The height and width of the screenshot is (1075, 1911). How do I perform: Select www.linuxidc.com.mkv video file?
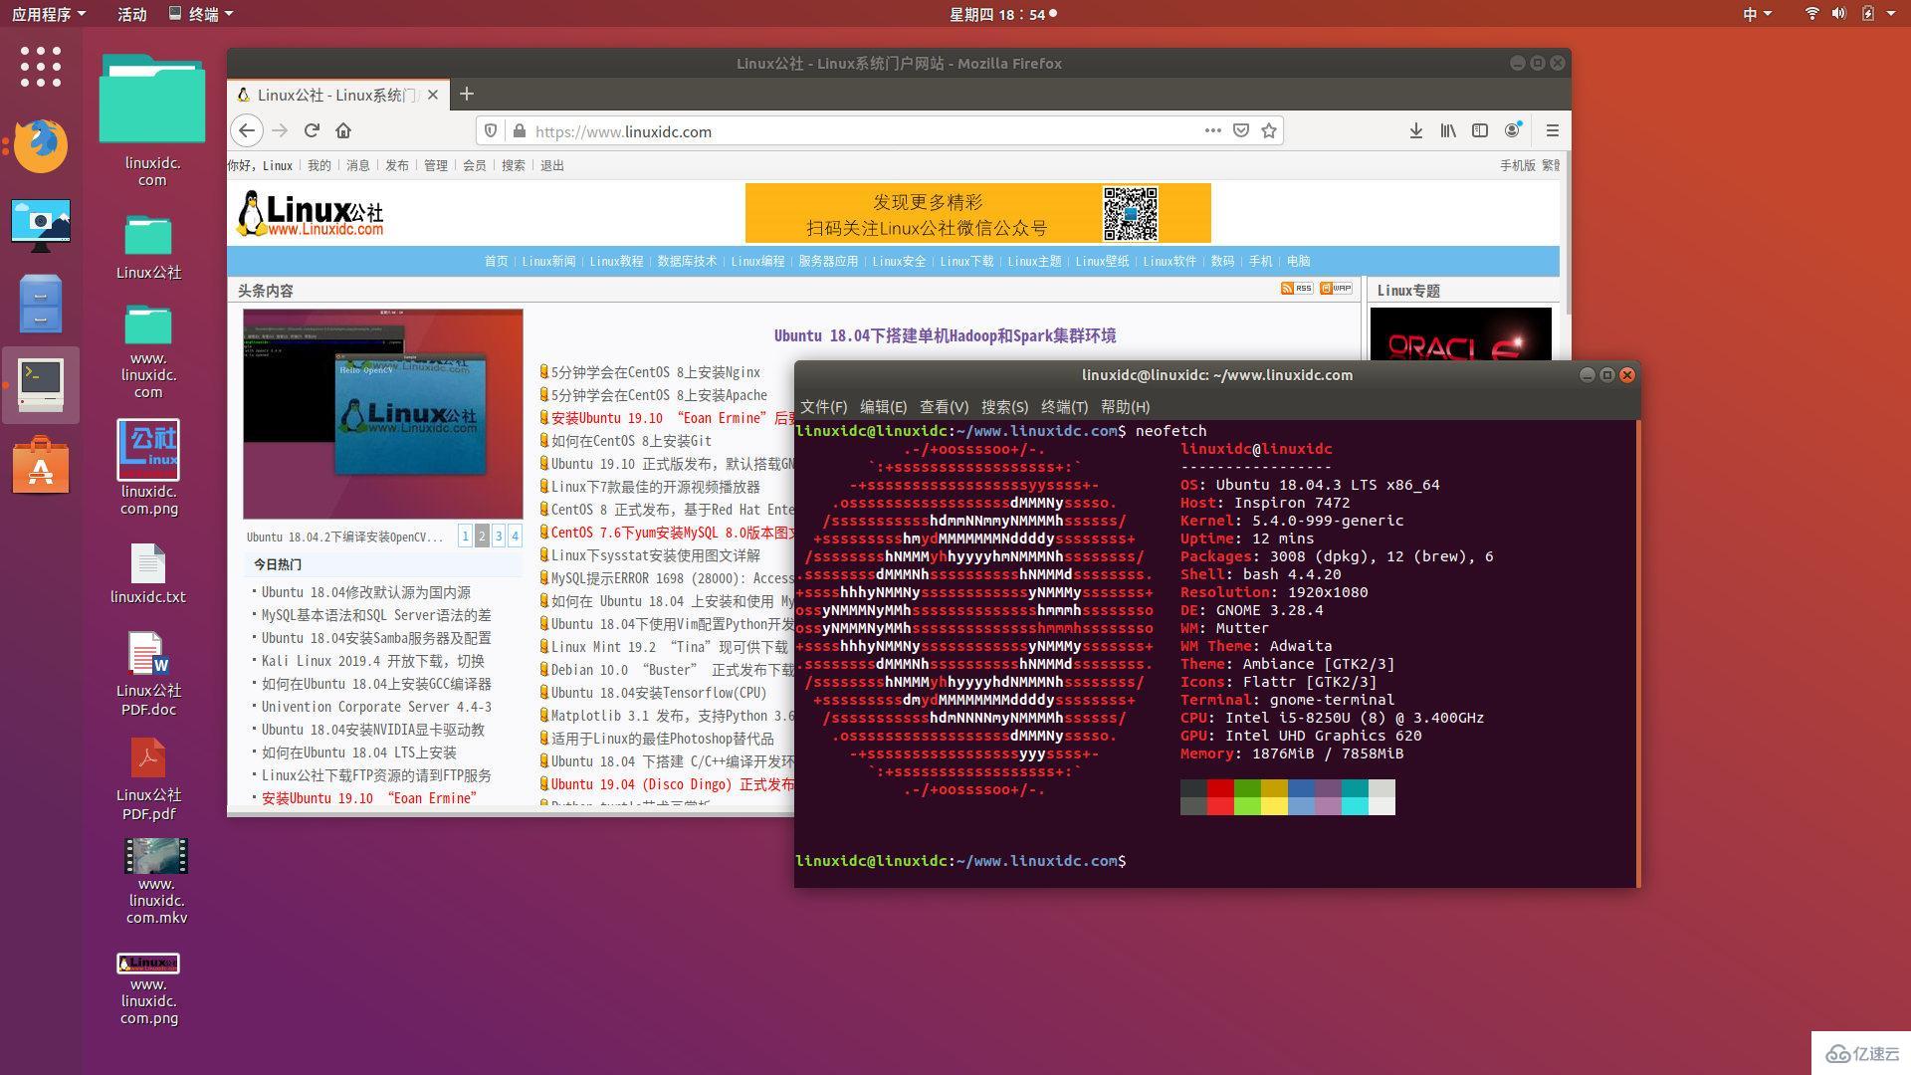click(x=156, y=882)
